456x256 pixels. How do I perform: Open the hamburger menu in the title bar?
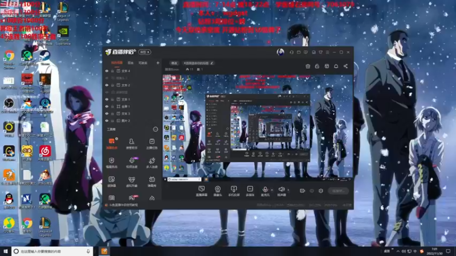[x=327, y=52]
